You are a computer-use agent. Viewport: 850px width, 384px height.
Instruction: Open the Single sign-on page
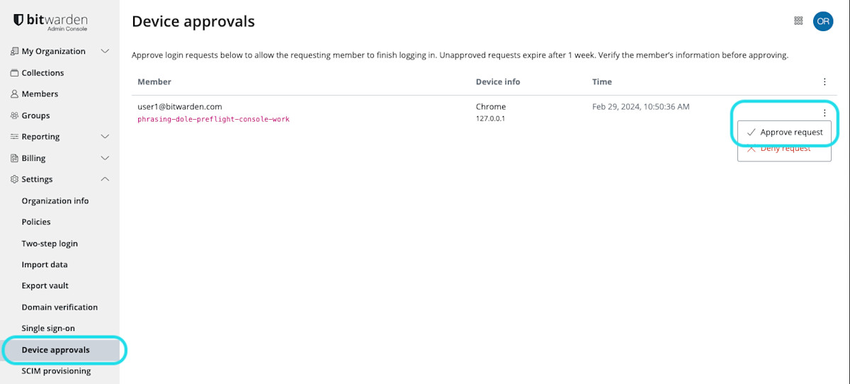click(48, 329)
